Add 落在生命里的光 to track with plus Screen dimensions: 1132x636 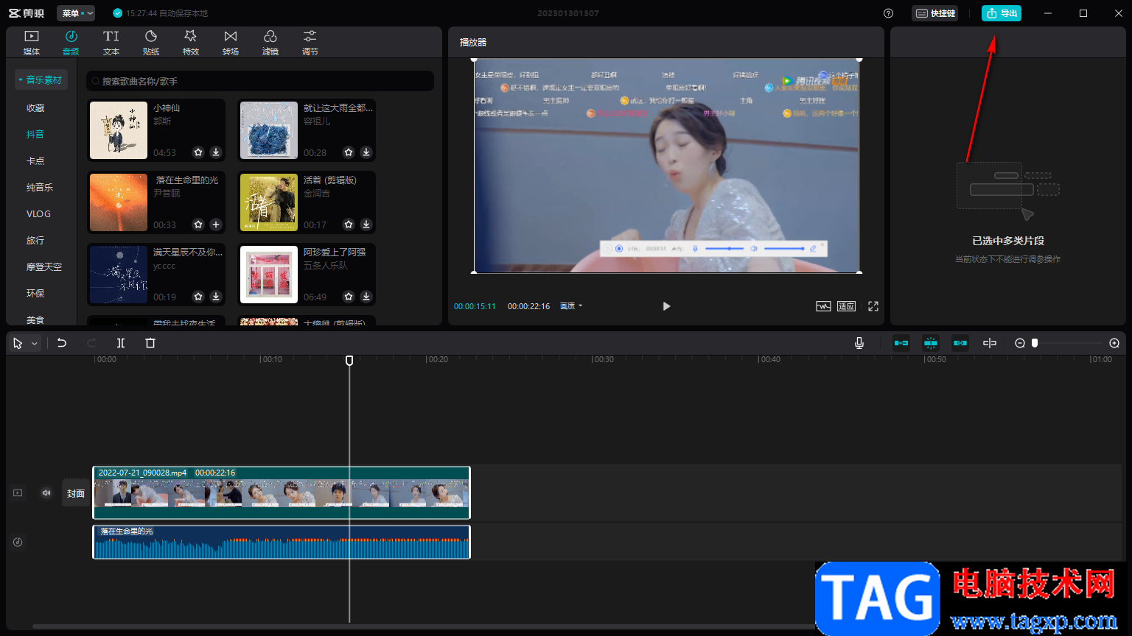(216, 225)
